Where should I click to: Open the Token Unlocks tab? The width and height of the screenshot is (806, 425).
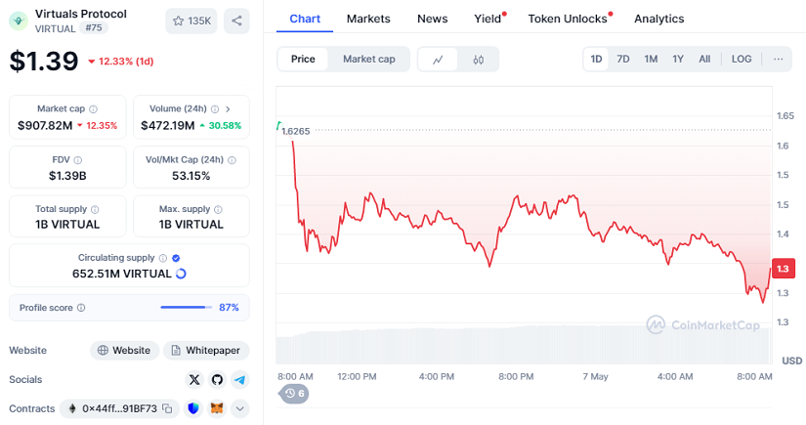568,19
